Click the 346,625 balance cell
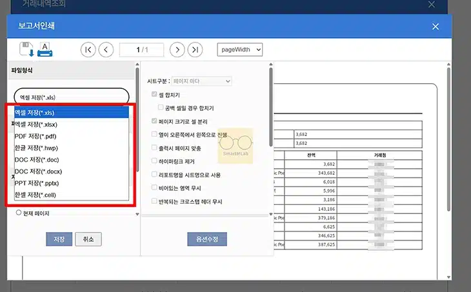Image resolution: width=471 pixels, height=292 pixels. click(310, 235)
